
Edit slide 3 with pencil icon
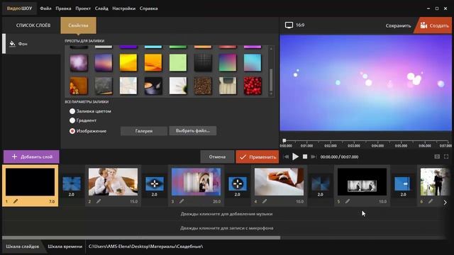click(182, 201)
